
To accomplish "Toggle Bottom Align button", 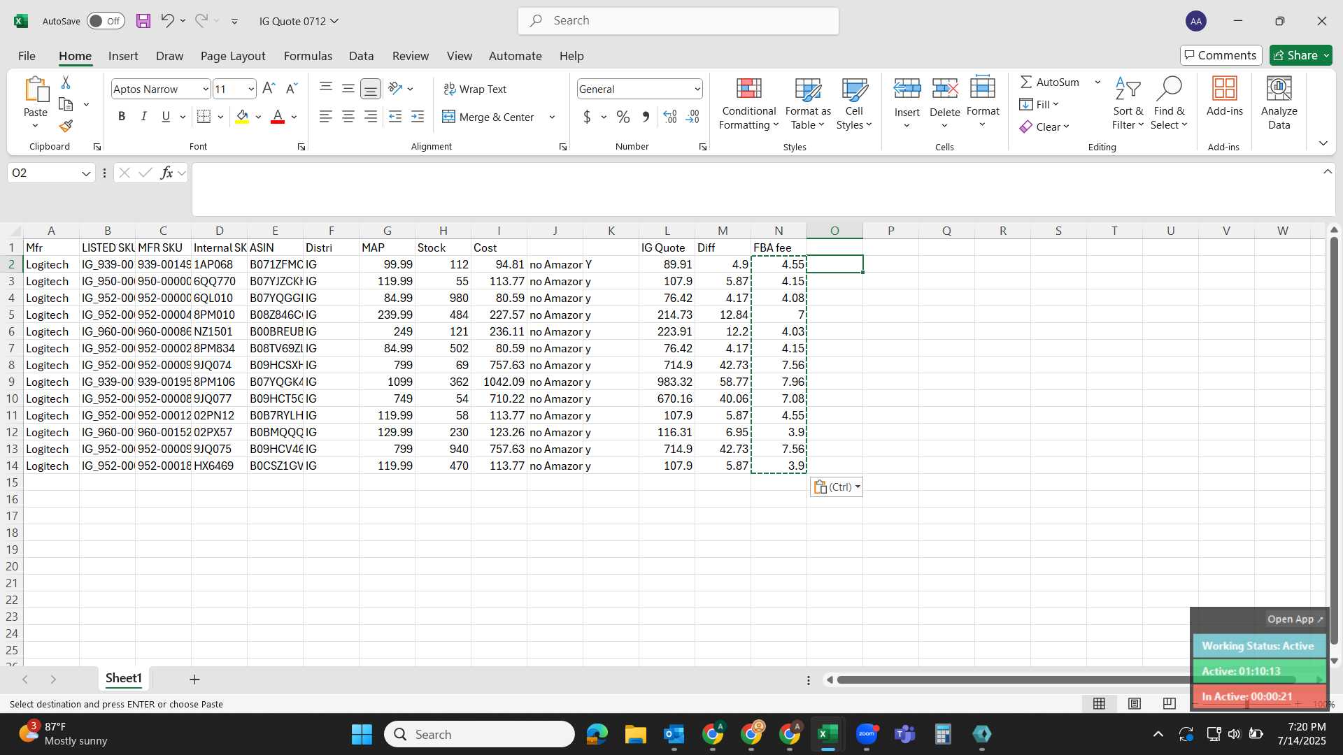I will [x=371, y=89].
